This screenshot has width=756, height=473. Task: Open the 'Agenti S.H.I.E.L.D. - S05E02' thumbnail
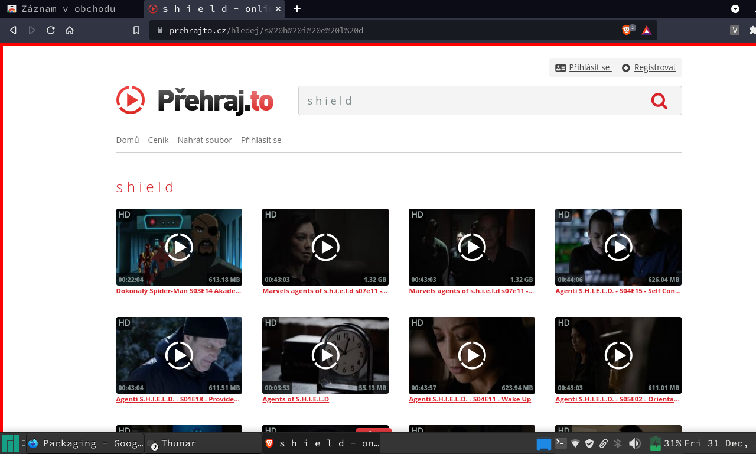[x=618, y=355]
